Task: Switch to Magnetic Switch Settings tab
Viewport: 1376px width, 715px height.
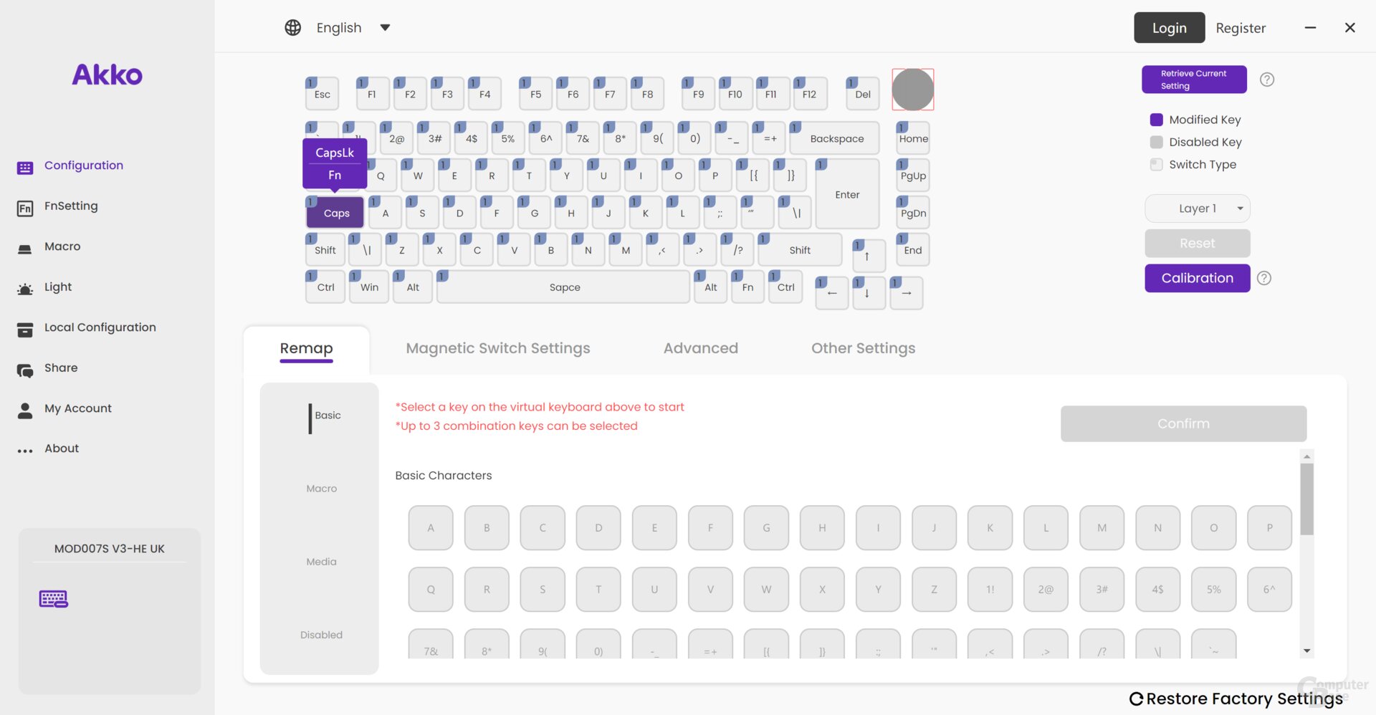Action: 498,348
